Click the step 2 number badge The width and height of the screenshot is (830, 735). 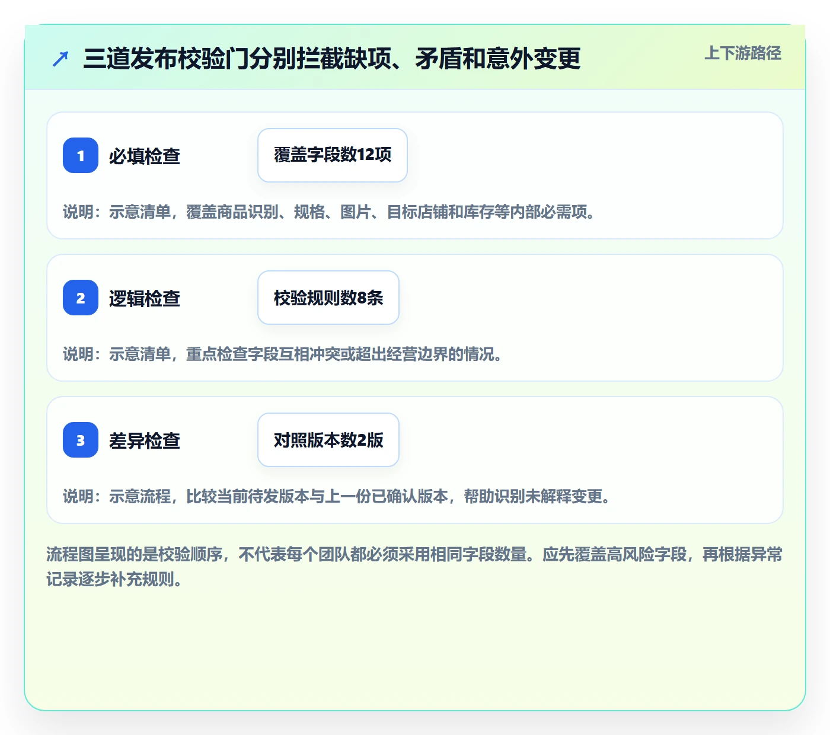point(81,298)
